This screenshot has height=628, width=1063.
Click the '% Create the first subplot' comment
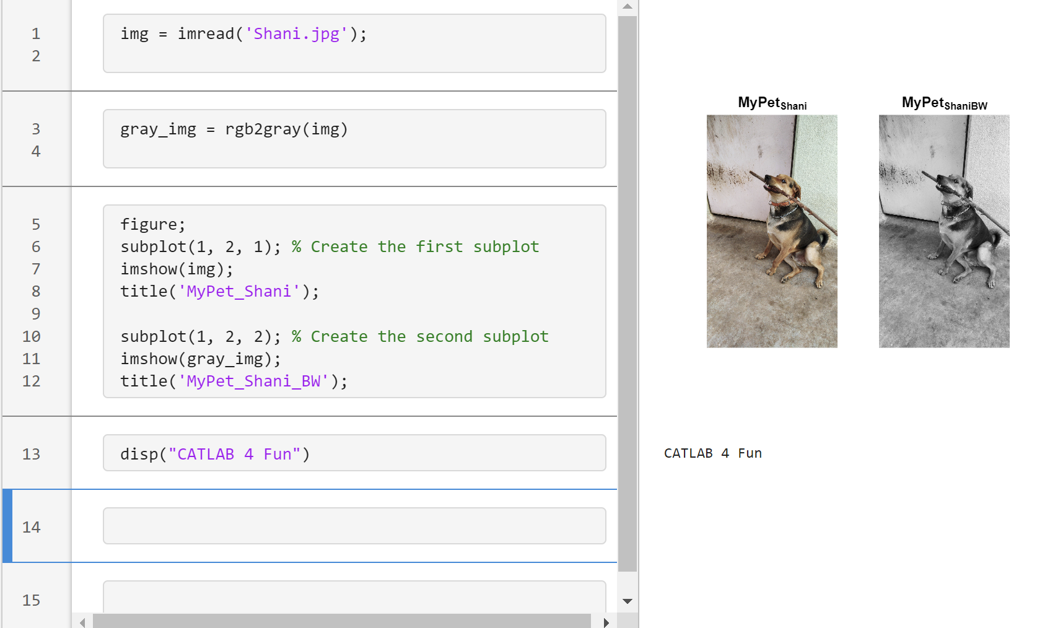416,246
